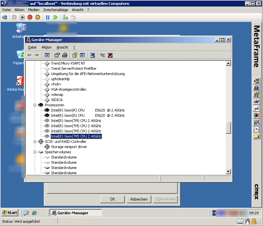This screenshot has height=226, width=263.
Task: Click the red X uninstall device icon
Action: point(110,55)
